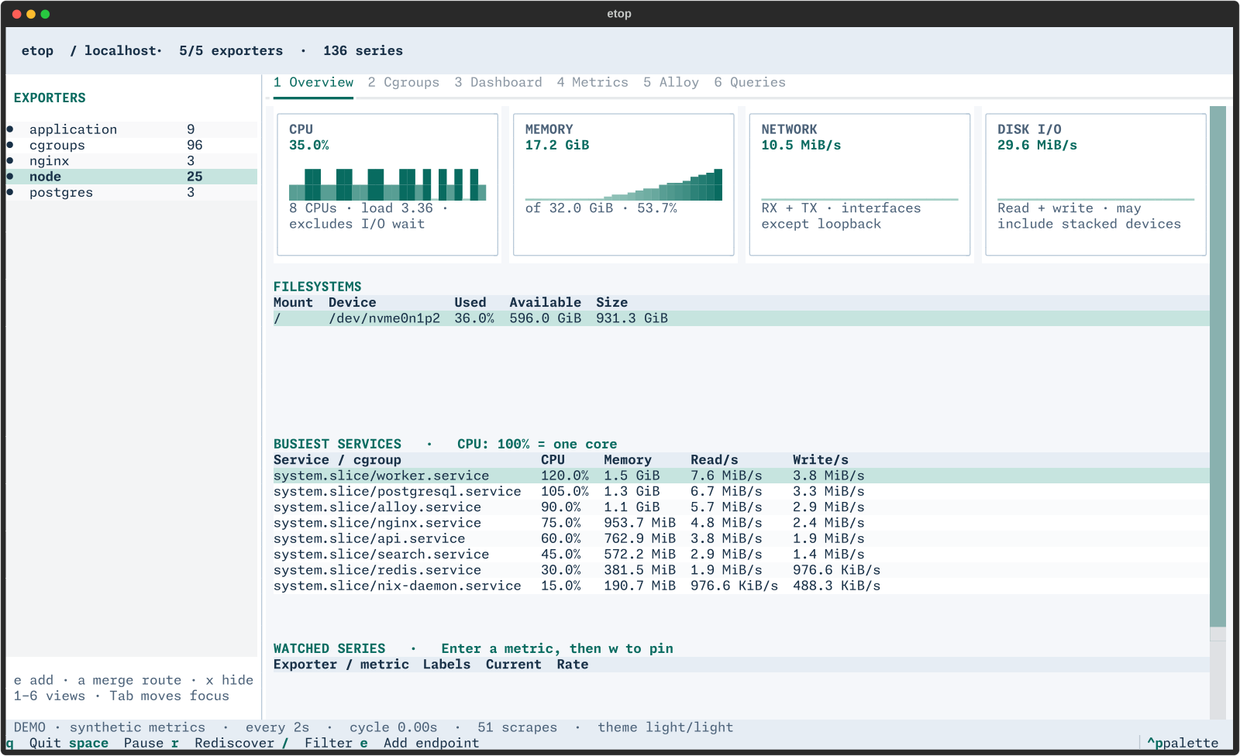1240x756 pixels.
Task: Click the 5/5 exporters header text
Action: pyautogui.click(x=231, y=51)
